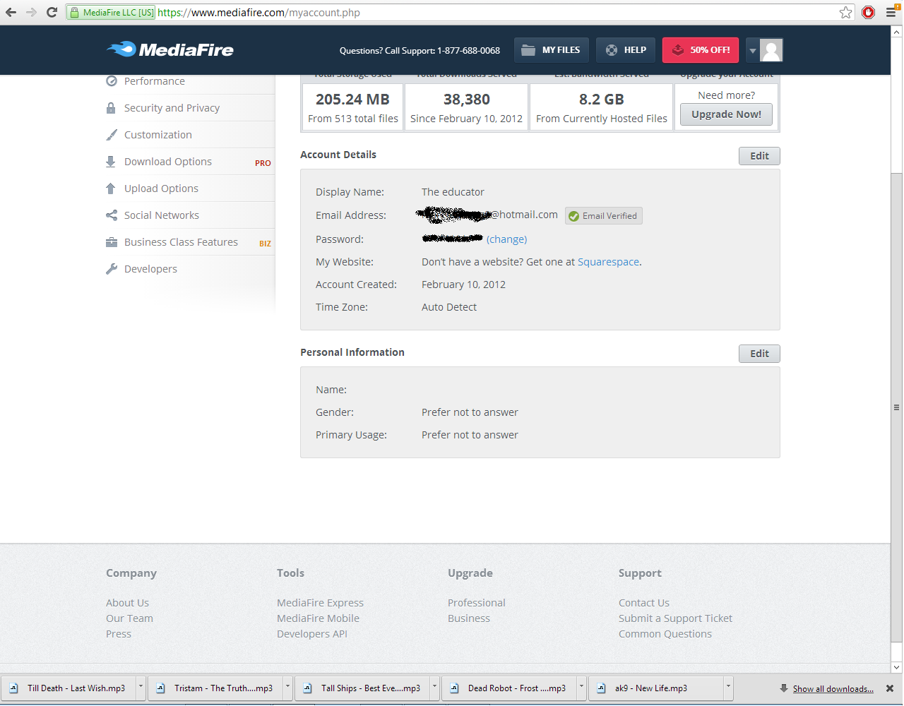Click Tristam mp3 download file icon
Viewport: 904px width, 706px height.
tap(160, 688)
